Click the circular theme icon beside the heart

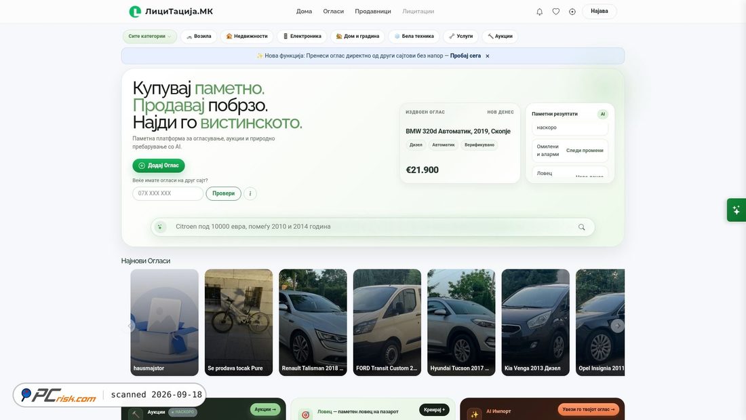(572, 12)
